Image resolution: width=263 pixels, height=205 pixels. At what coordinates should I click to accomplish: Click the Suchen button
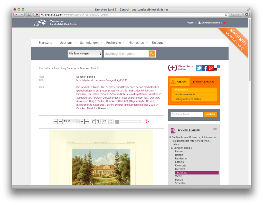coord(210,114)
